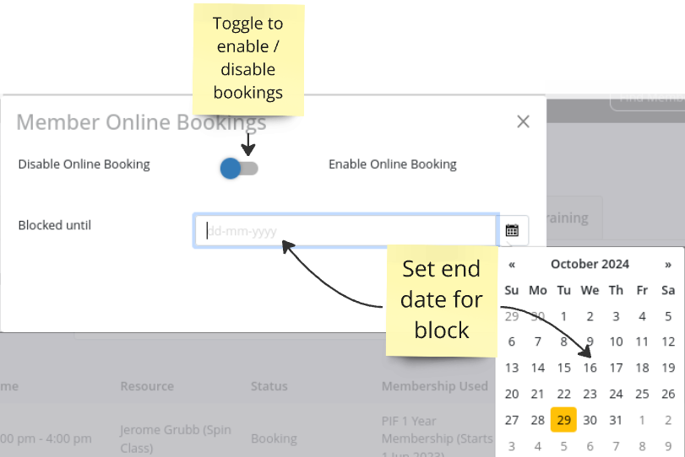
Task: Toggle the online booking switch
Action: 238,168
